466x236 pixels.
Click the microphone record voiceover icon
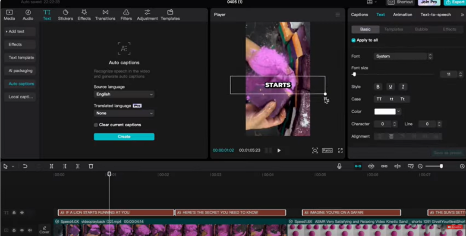340,166
